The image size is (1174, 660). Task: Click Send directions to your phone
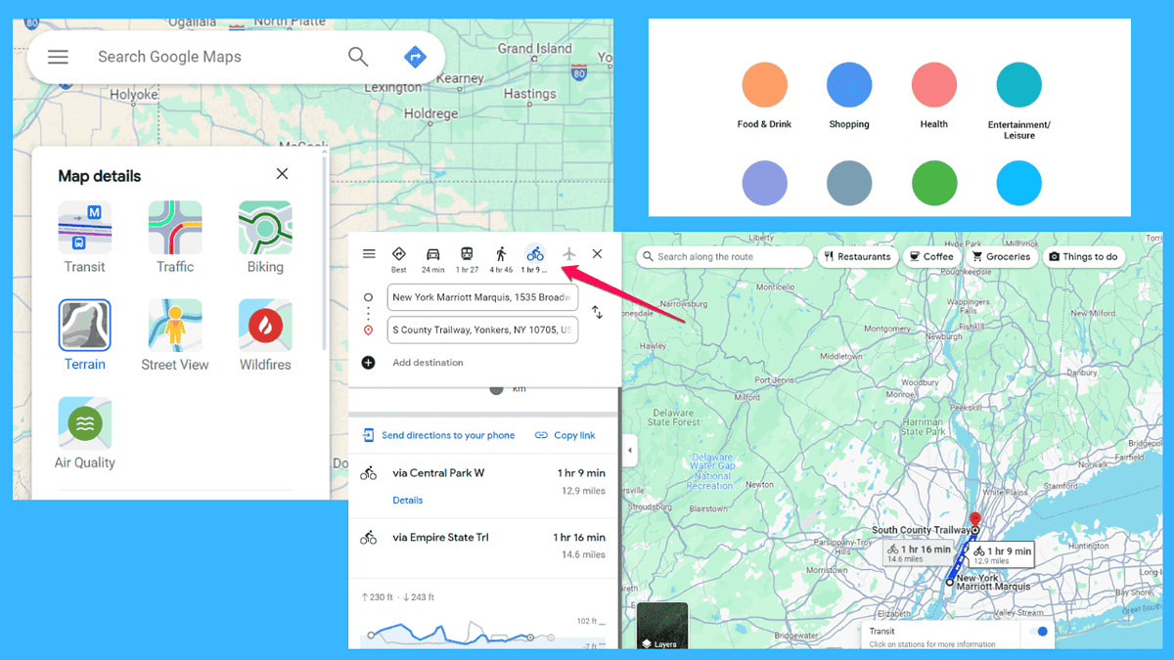click(x=438, y=435)
